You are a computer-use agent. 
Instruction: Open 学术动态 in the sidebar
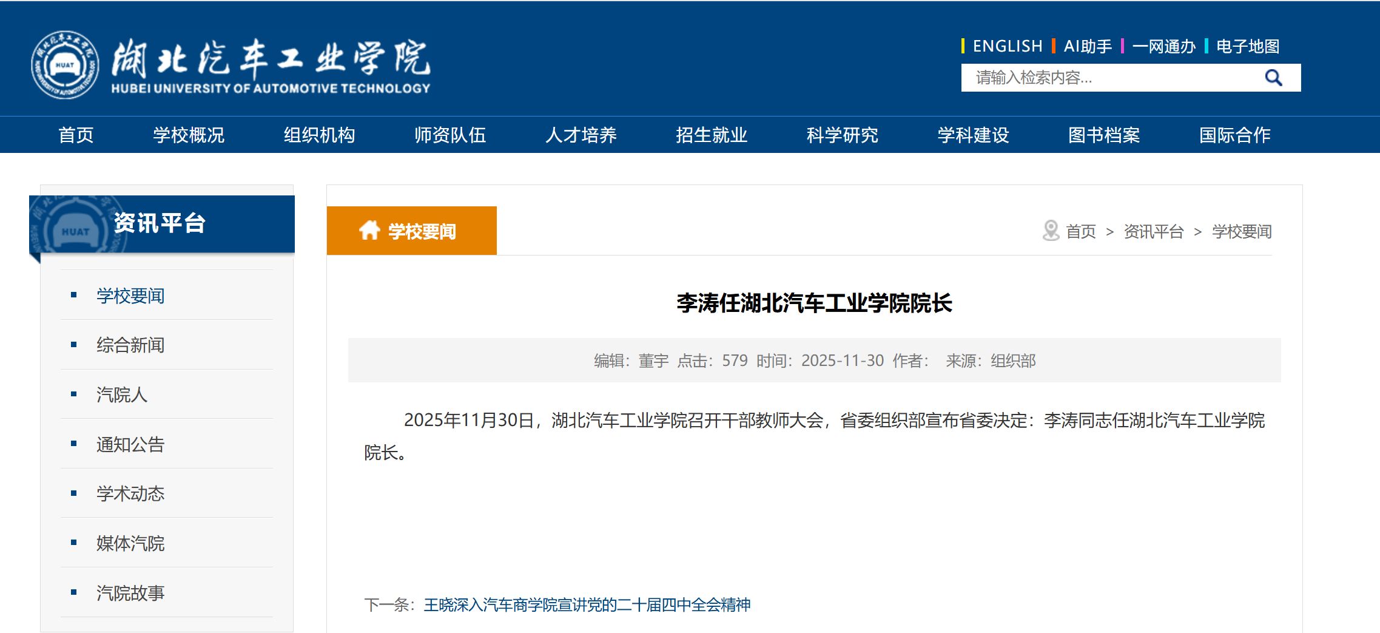pyautogui.click(x=131, y=494)
